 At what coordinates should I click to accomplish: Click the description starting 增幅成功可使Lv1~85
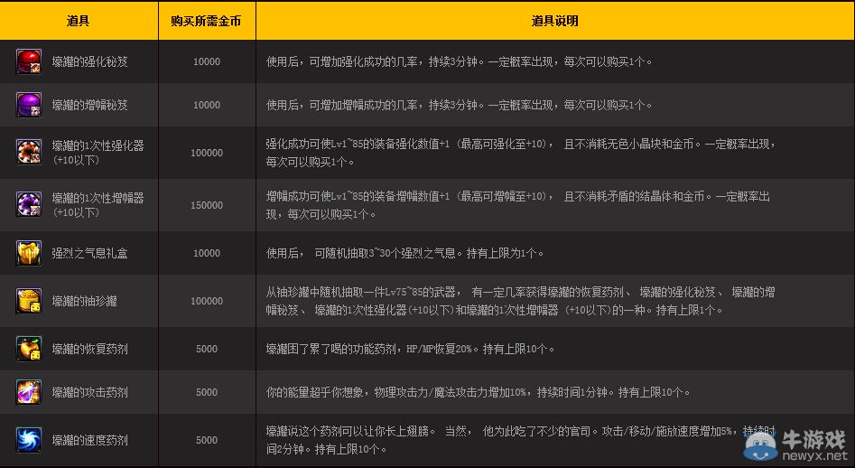tap(518, 205)
